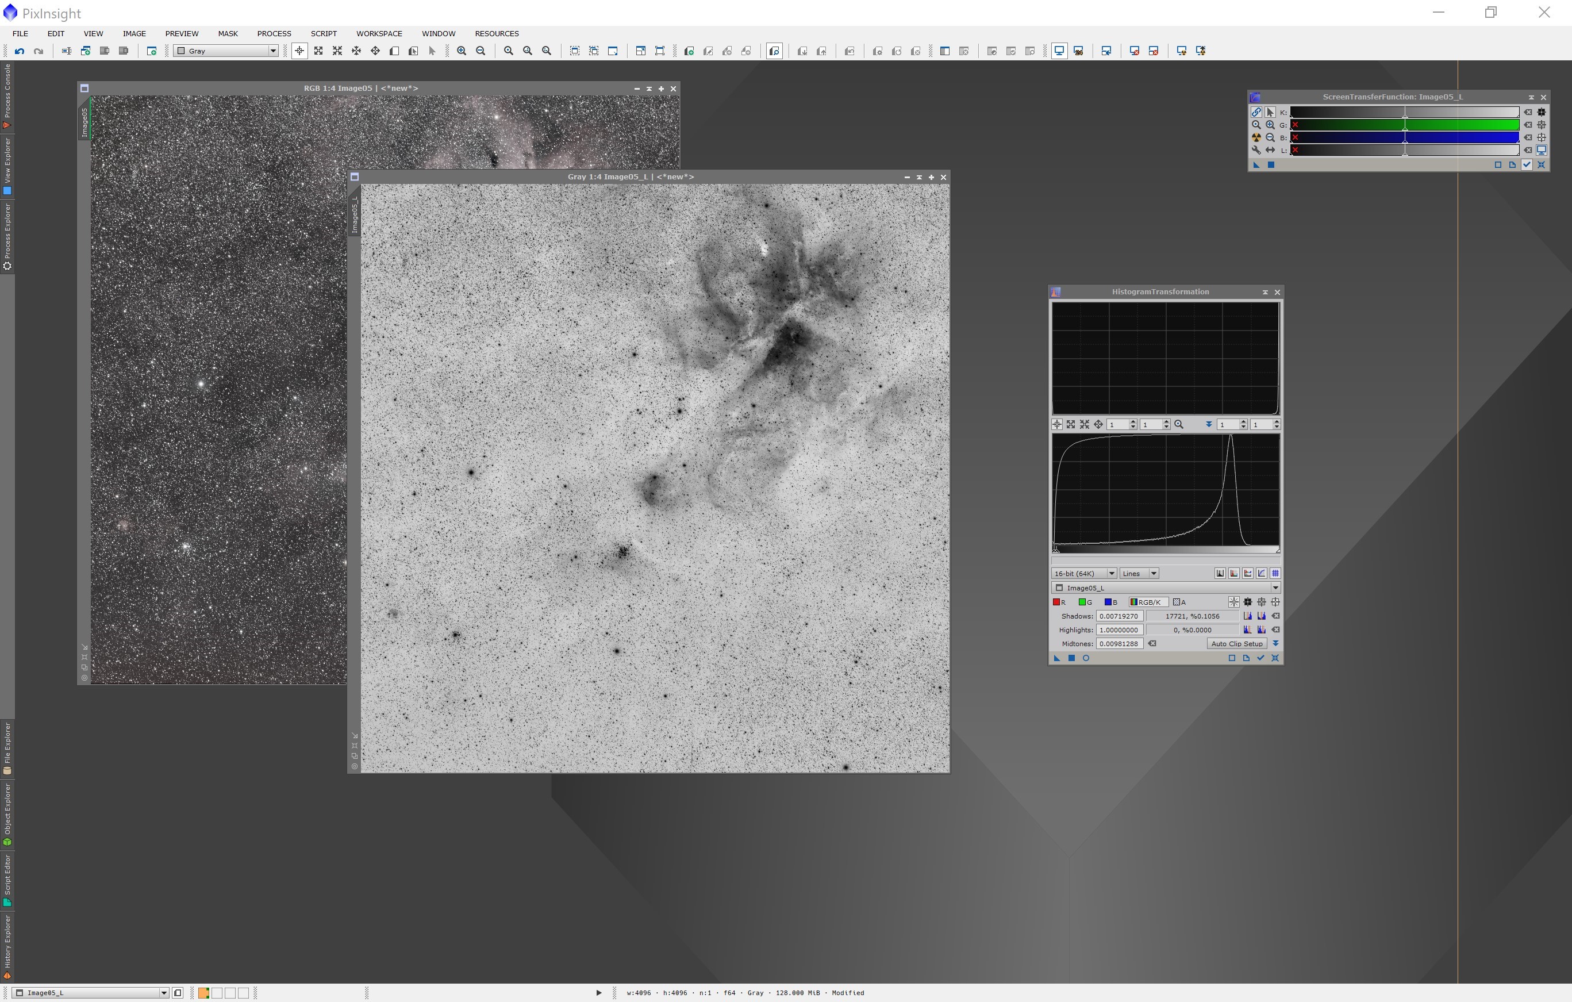Screen dimensions: 1572x1002
Task: Activate the Readout mode crosshair tool
Action: 299,51
